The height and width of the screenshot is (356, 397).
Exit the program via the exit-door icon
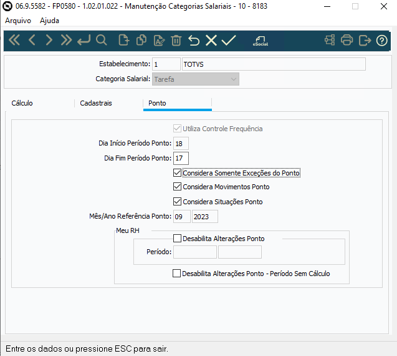pos(365,41)
